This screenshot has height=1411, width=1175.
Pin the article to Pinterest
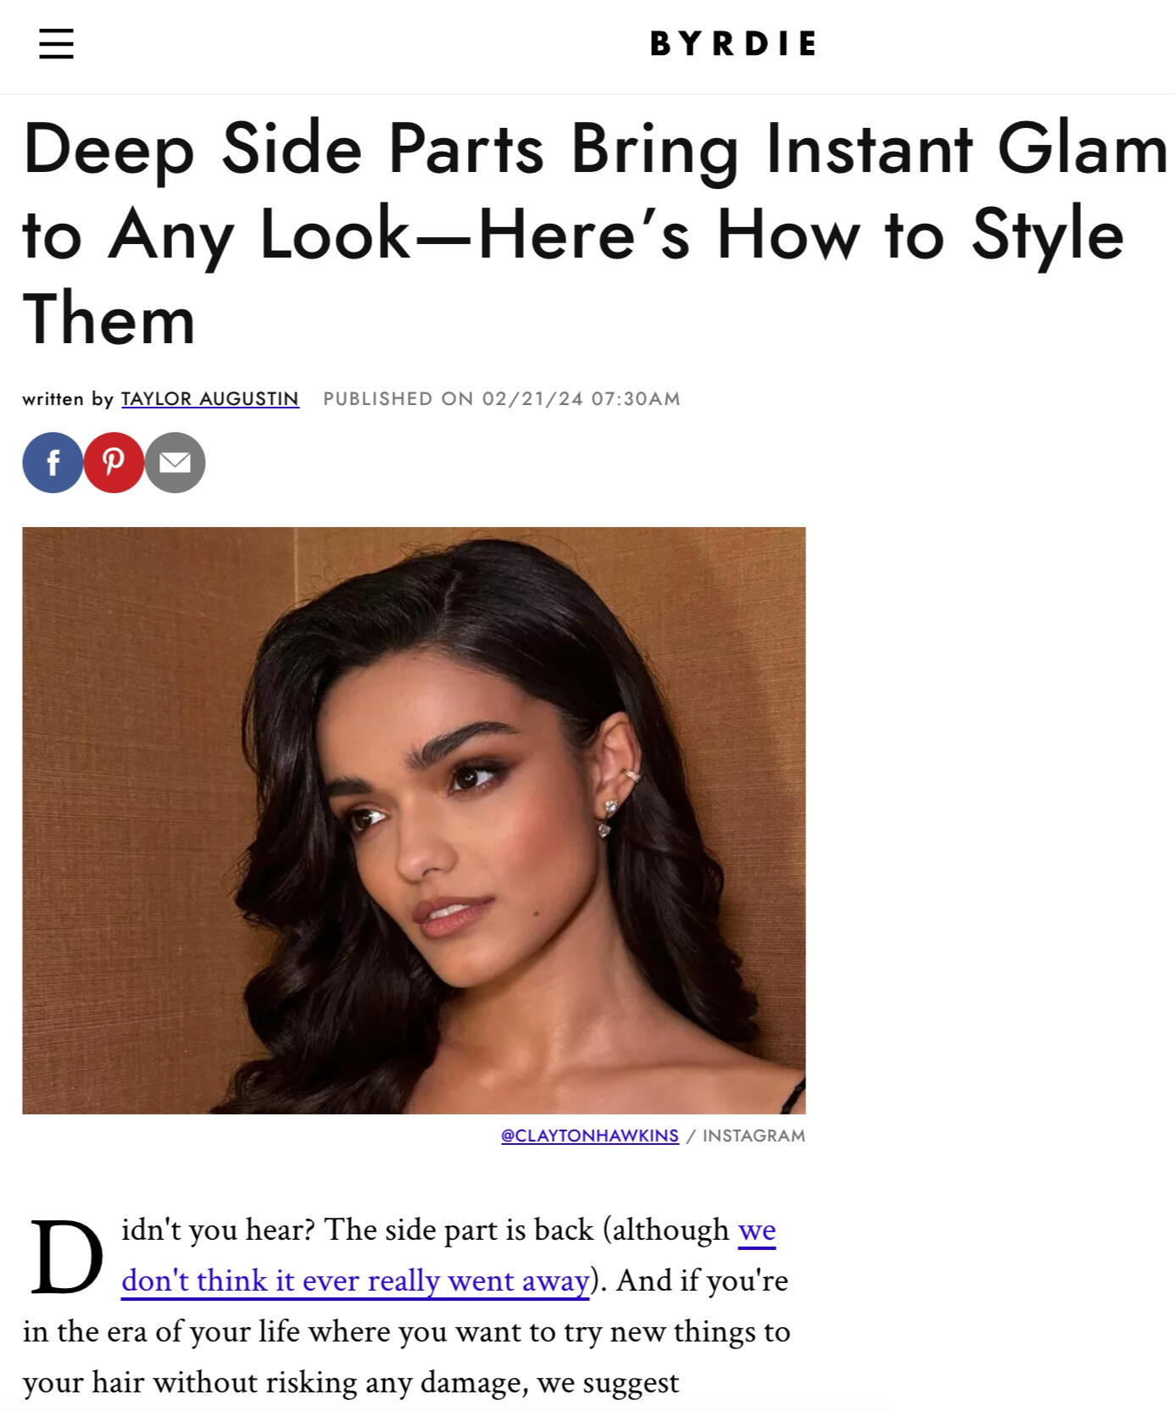[x=114, y=463]
